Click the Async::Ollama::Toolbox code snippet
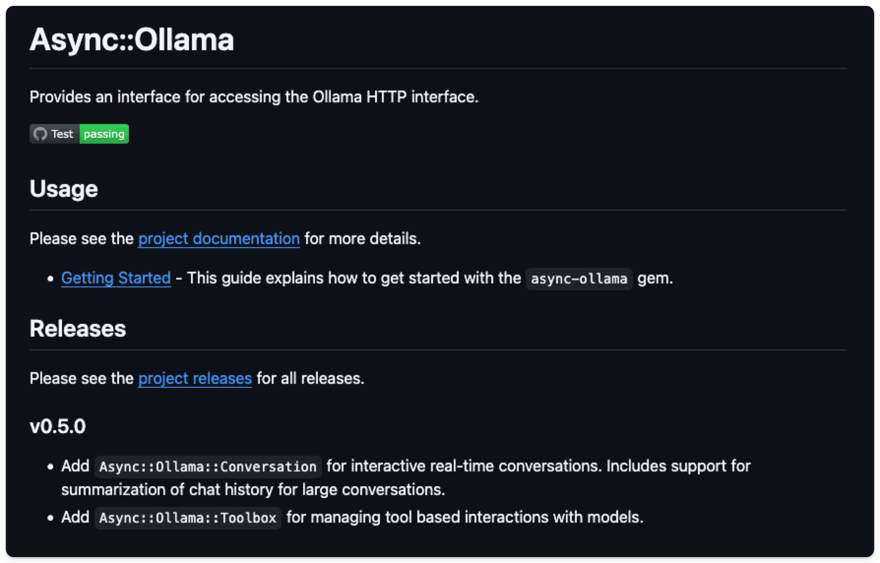Viewport: 880px width, 563px height. pos(188,518)
